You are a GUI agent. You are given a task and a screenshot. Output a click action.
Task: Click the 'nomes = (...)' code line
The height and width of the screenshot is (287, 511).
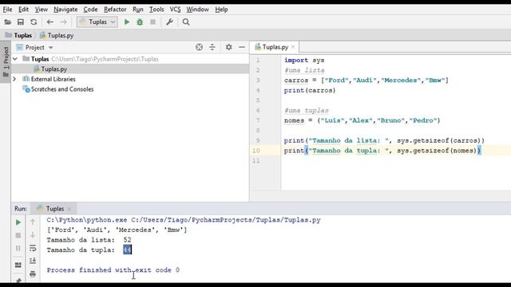pyautogui.click(x=362, y=120)
